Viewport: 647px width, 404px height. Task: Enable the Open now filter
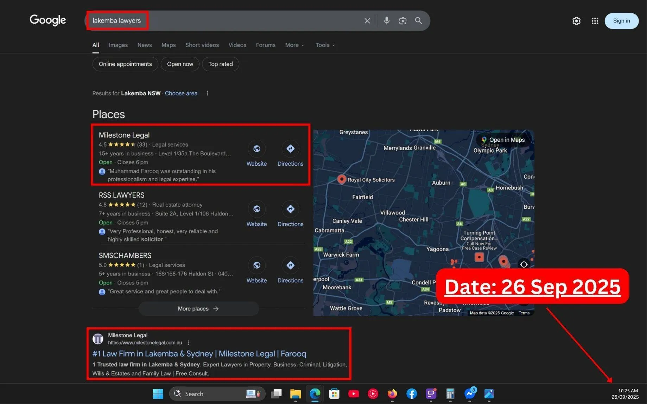tap(180, 64)
